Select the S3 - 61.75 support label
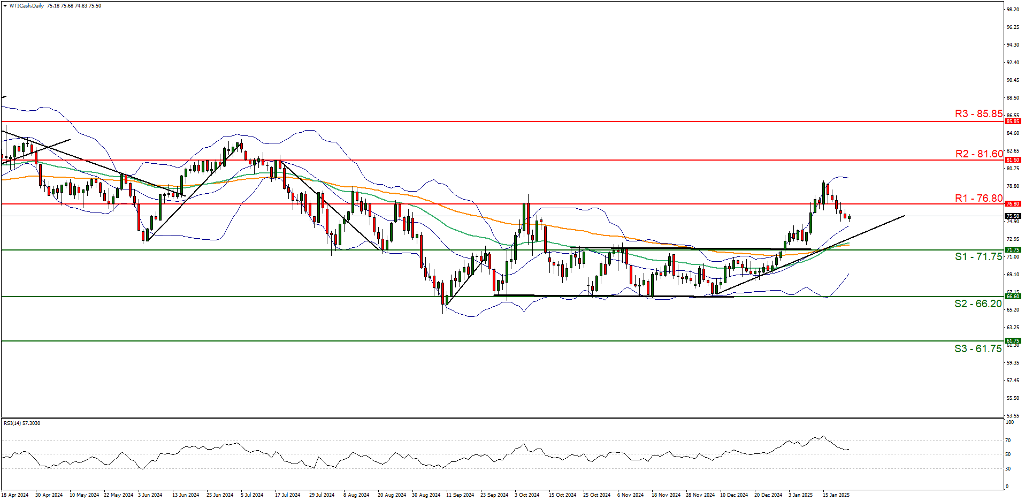The height and width of the screenshot is (501, 1025). (x=978, y=349)
